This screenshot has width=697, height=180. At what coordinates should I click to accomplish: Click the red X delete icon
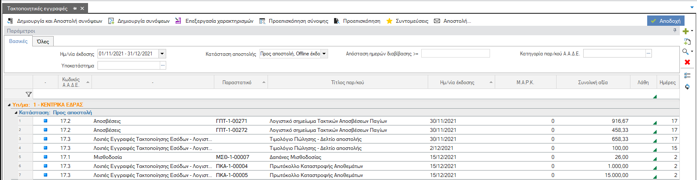coord(687,62)
